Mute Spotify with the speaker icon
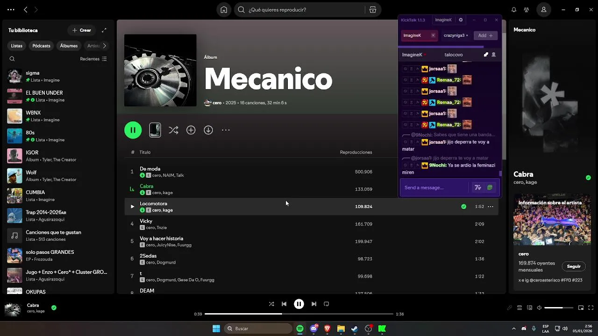The width and height of the screenshot is (598, 336). [x=539, y=308]
